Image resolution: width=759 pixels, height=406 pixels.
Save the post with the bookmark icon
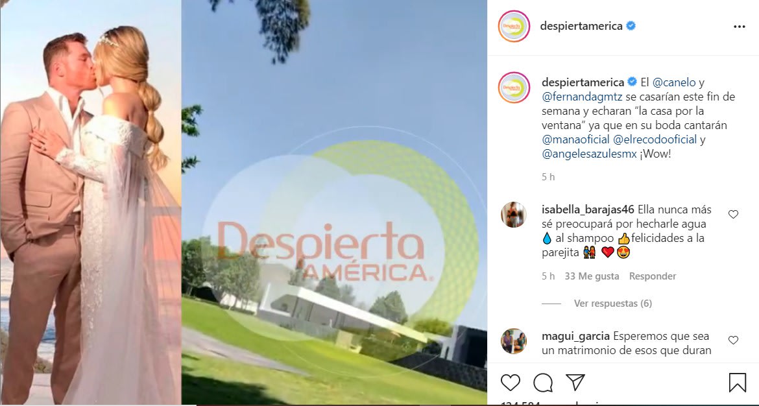point(737,383)
